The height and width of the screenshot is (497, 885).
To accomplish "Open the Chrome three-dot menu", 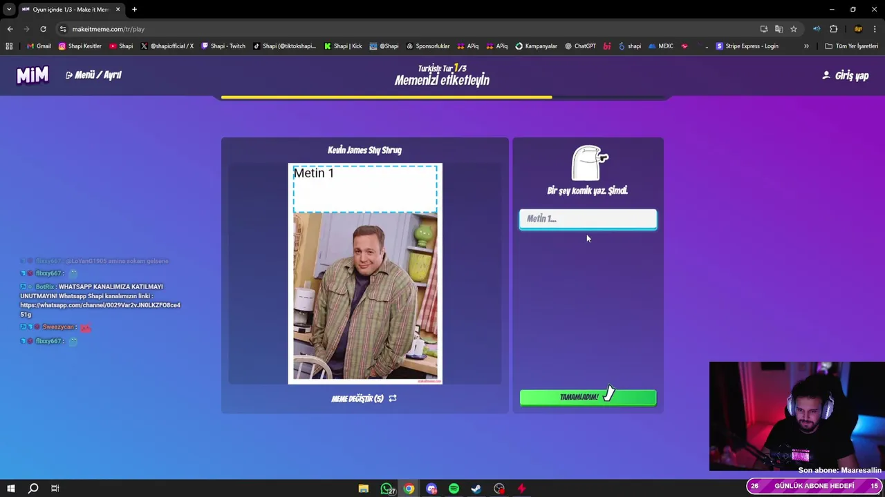I will point(875,29).
